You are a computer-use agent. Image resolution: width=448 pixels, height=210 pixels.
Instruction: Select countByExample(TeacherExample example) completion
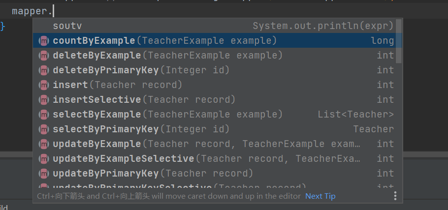click(164, 41)
